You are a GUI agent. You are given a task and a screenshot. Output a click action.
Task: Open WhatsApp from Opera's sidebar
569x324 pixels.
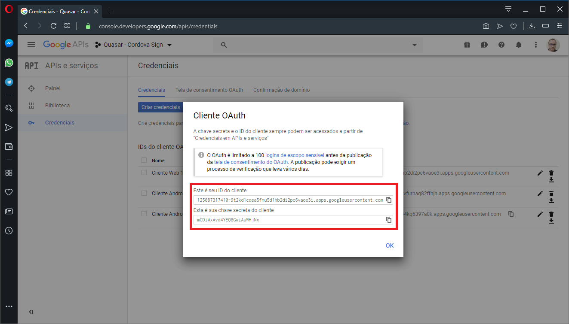click(x=9, y=63)
